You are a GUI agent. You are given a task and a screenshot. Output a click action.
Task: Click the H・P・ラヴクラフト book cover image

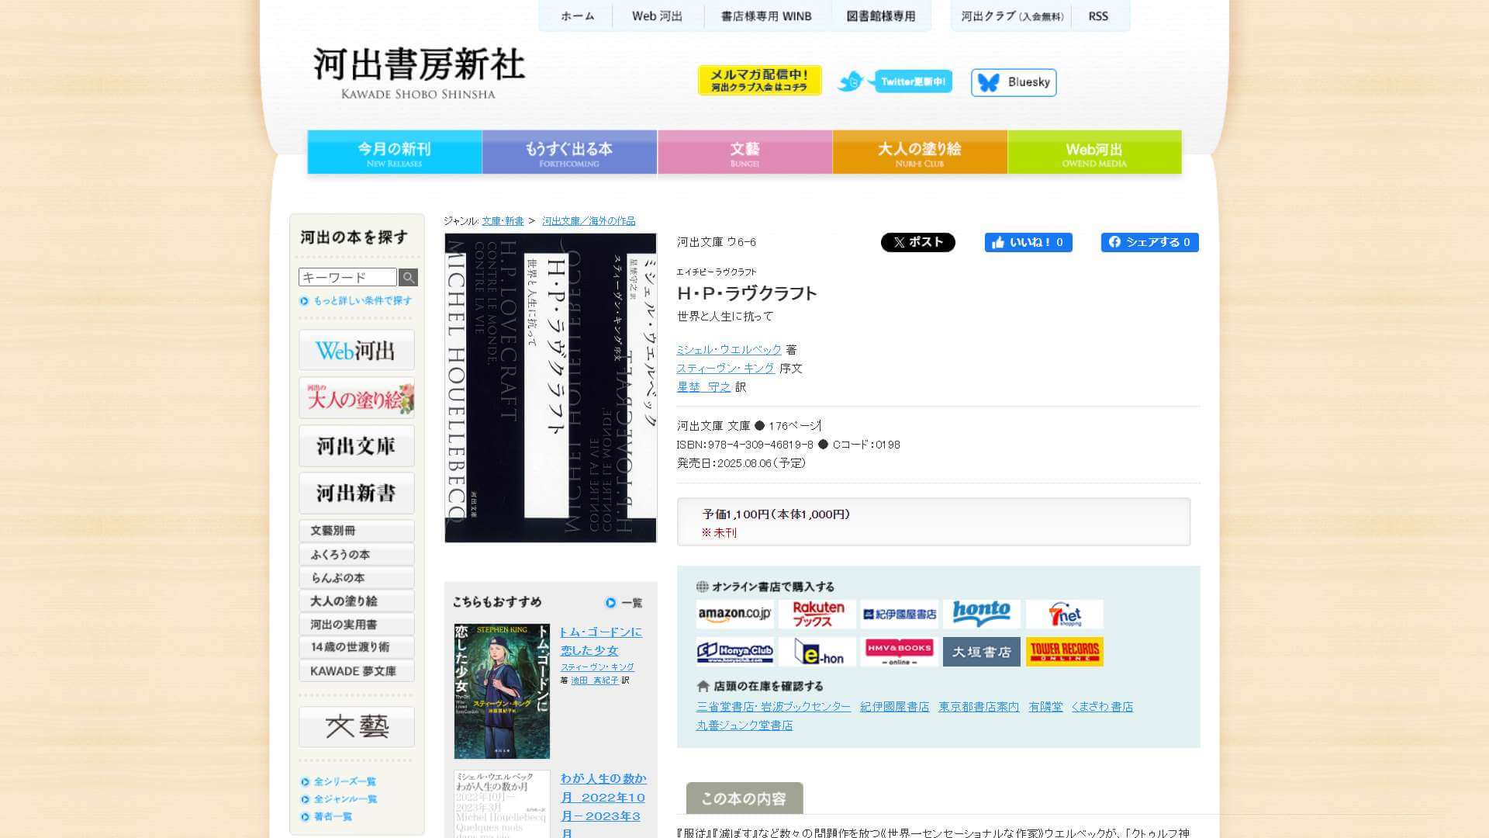551,388
